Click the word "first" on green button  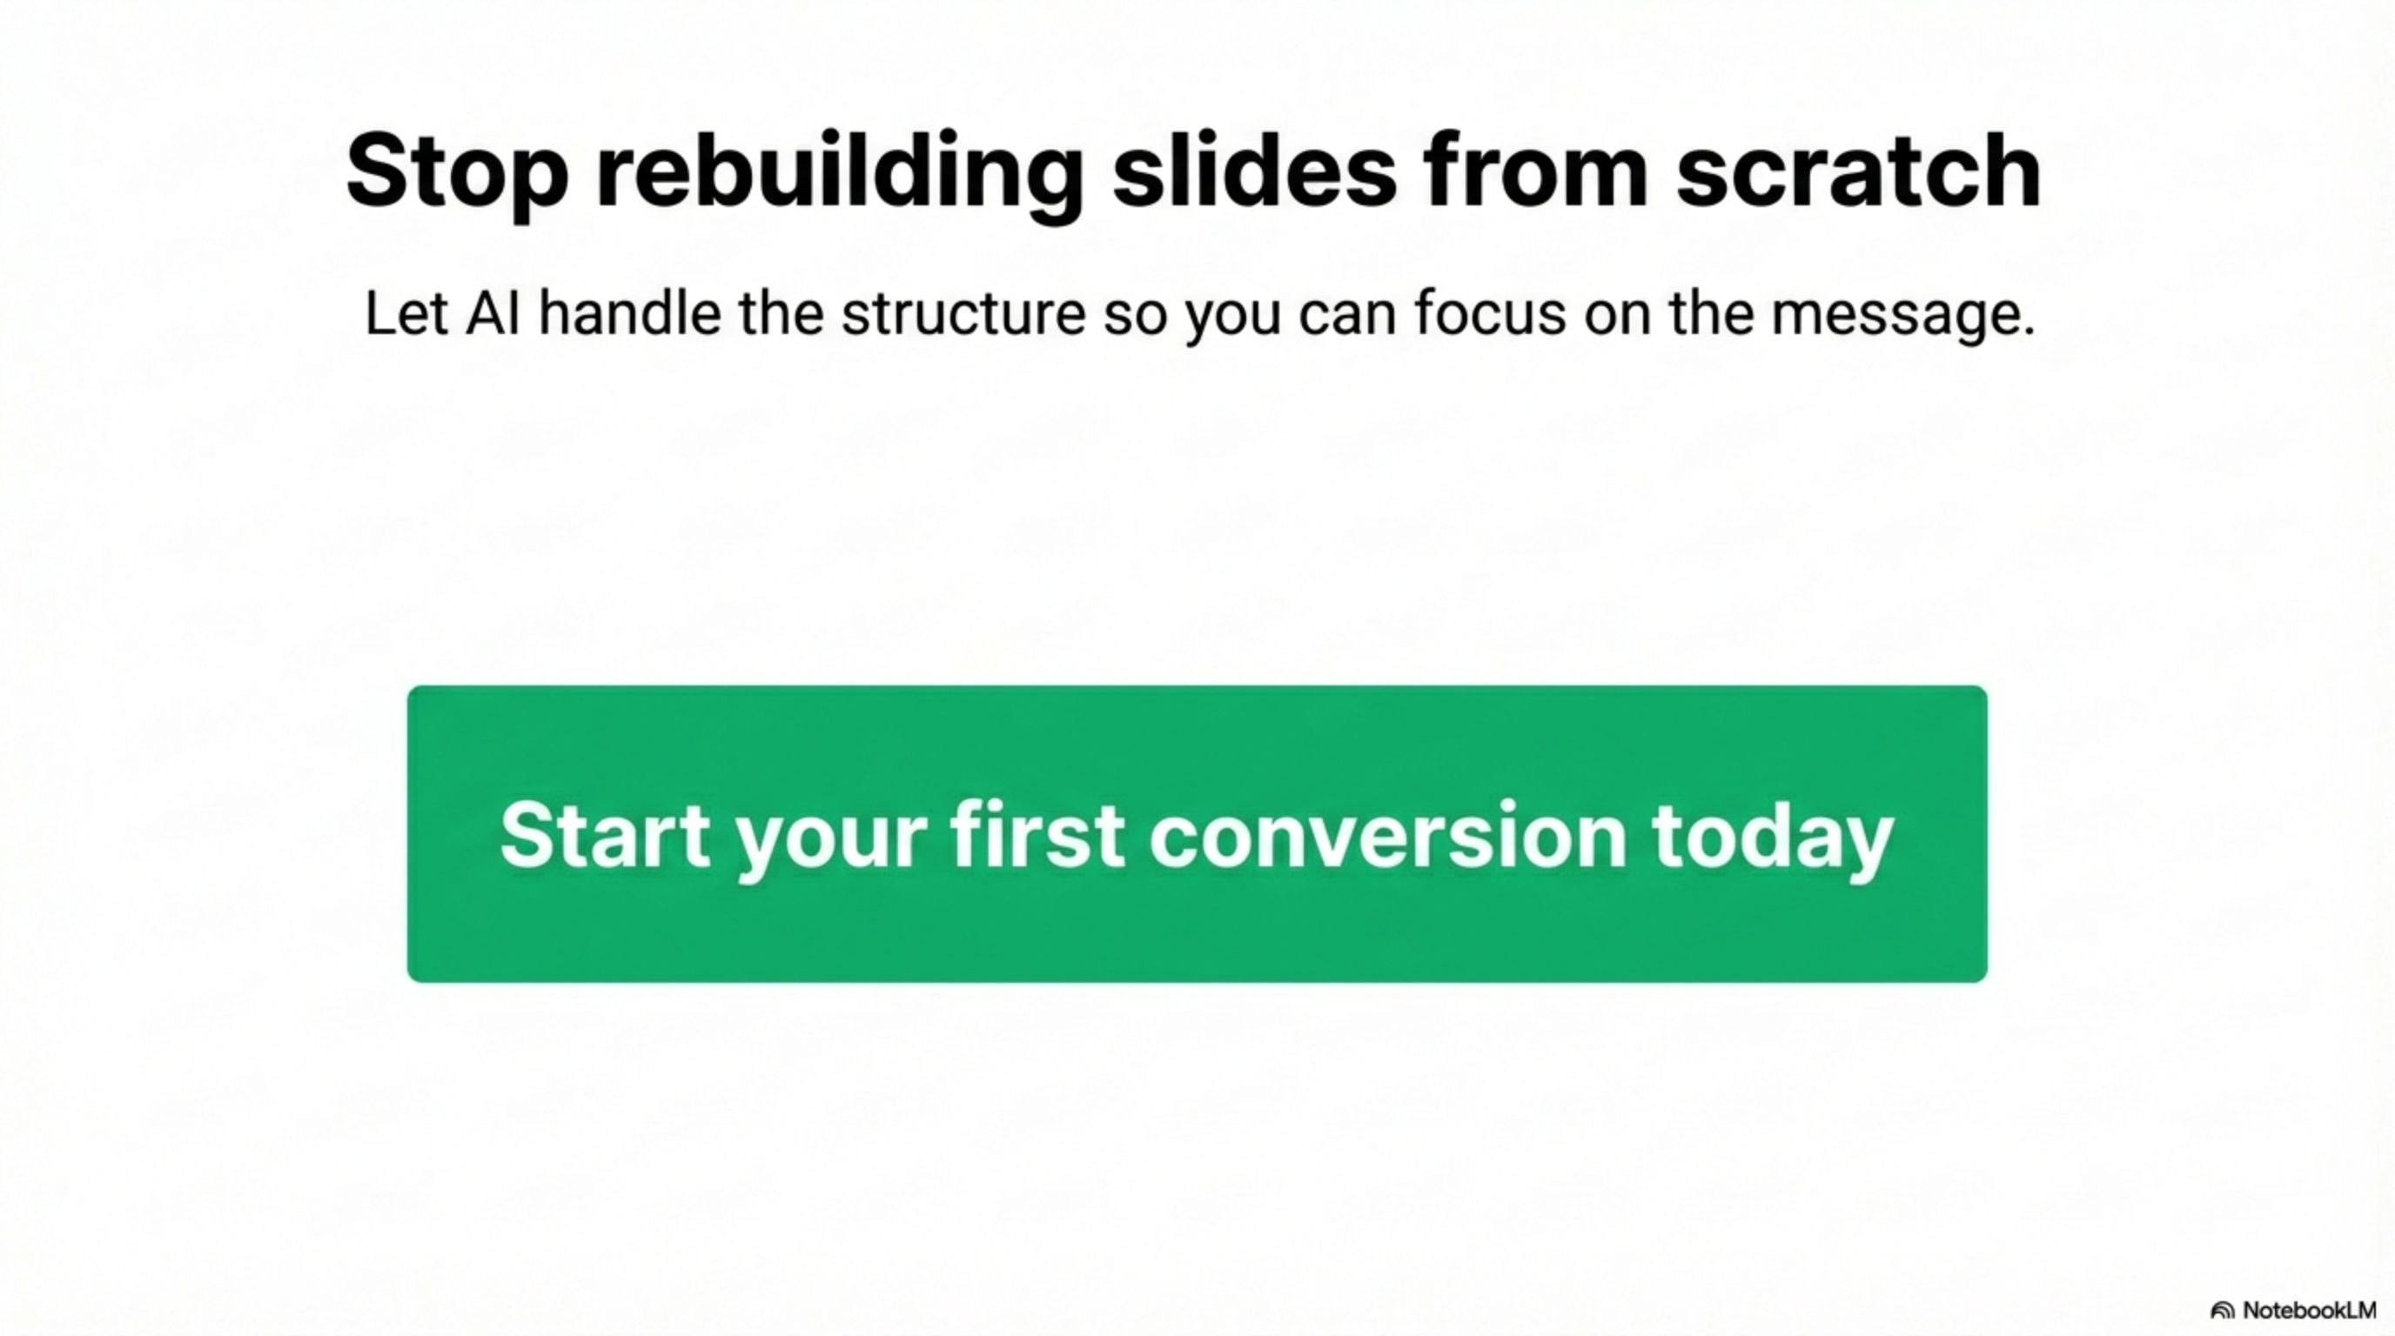[x=1036, y=835]
